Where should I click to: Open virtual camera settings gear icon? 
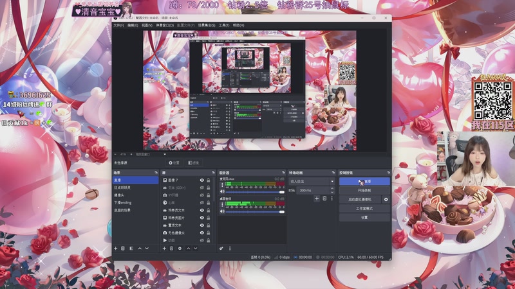pos(386,199)
